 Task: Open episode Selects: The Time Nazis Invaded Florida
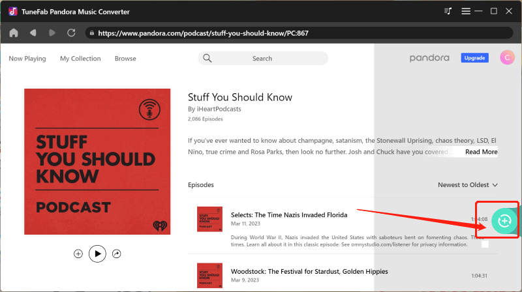tap(289, 215)
